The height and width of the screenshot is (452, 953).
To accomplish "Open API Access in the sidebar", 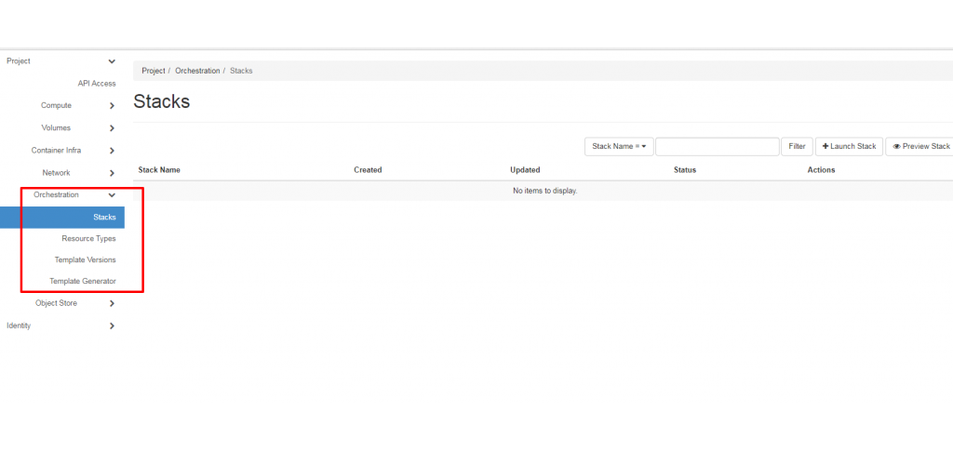I will coord(97,84).
